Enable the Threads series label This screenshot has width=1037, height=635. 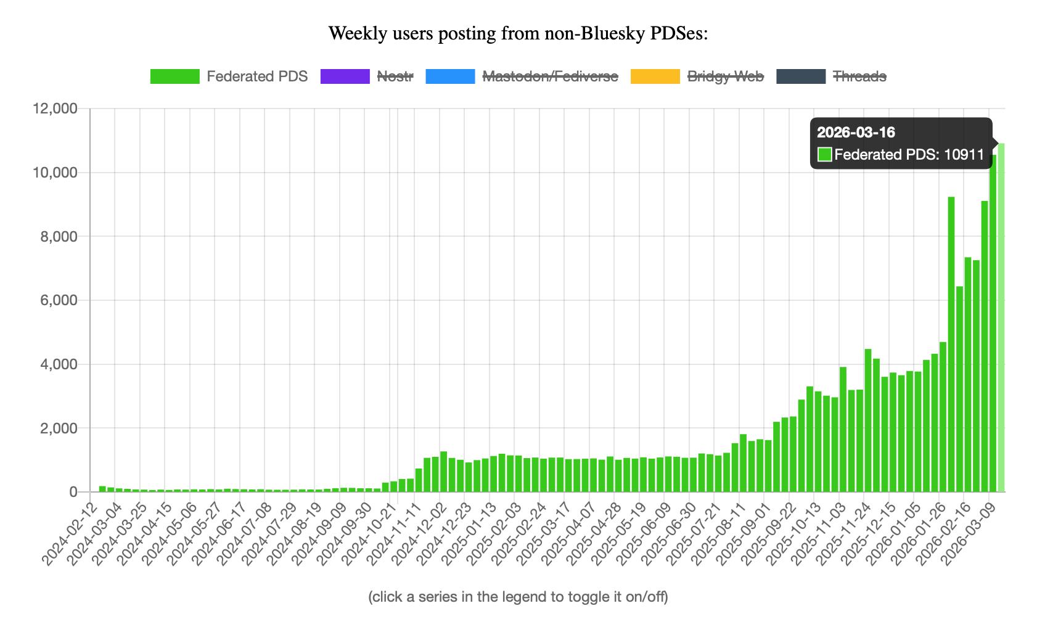tap(859, 76)
